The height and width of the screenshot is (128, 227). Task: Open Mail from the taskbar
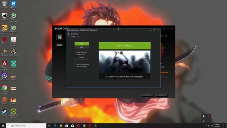72,126
